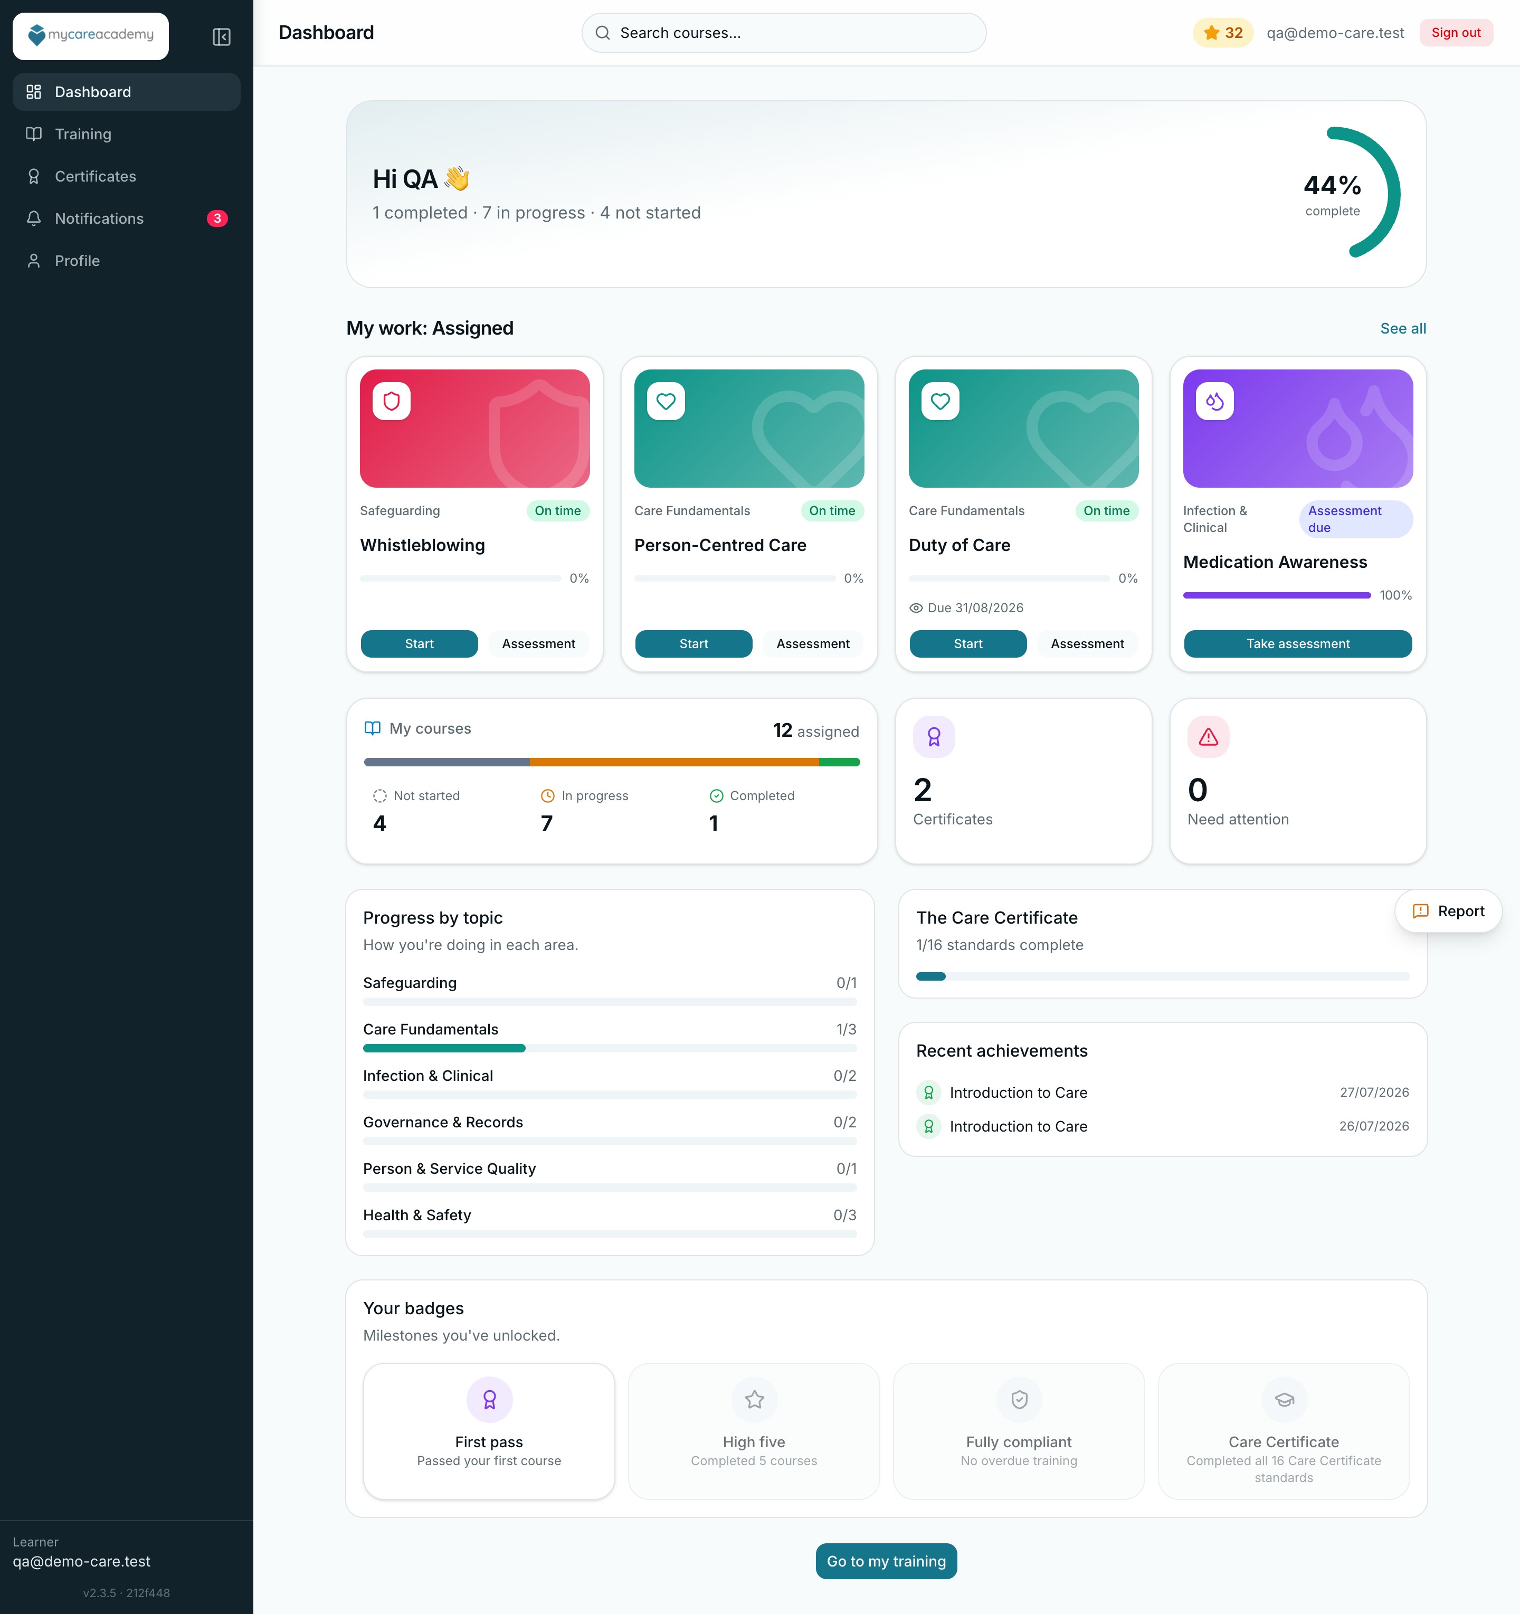Sign out of the account
1520x1614 pixels.
[x=1455, y=33]
